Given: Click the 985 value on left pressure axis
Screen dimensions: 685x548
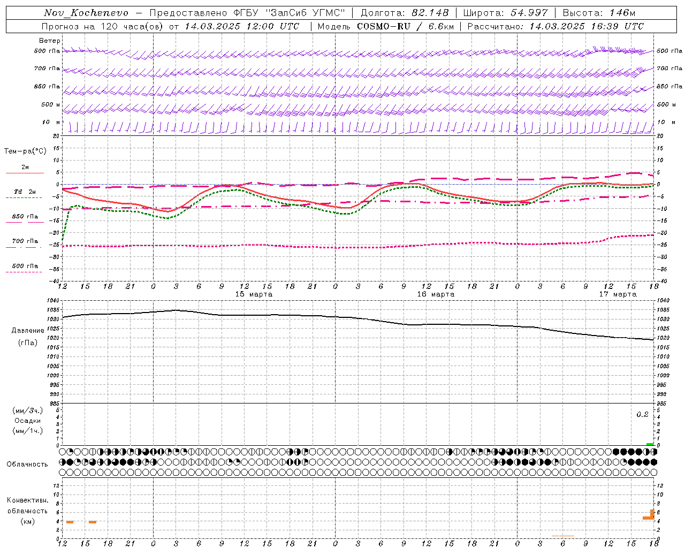Looking at the screenshot, I should pos(55,403).
